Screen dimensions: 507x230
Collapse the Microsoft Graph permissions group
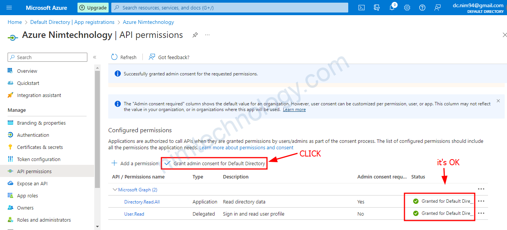pos(115,189)
